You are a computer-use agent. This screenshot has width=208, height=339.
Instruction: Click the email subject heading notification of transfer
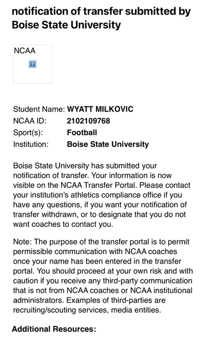pos(101,18)
